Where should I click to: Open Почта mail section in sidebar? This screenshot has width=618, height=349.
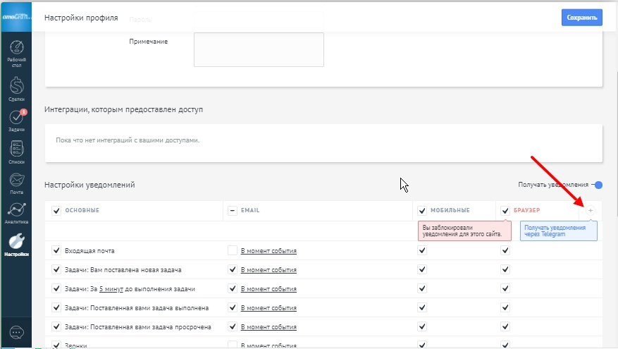(x=16, y=183)
